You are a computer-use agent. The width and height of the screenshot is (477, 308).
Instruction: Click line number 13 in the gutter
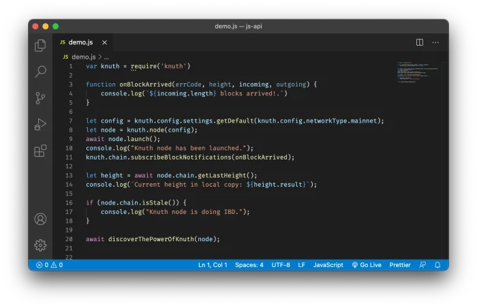69,175
